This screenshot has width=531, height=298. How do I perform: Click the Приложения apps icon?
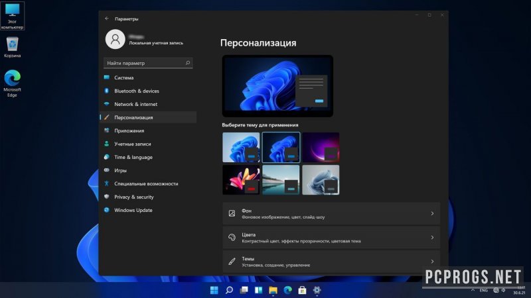click(107, 130)
